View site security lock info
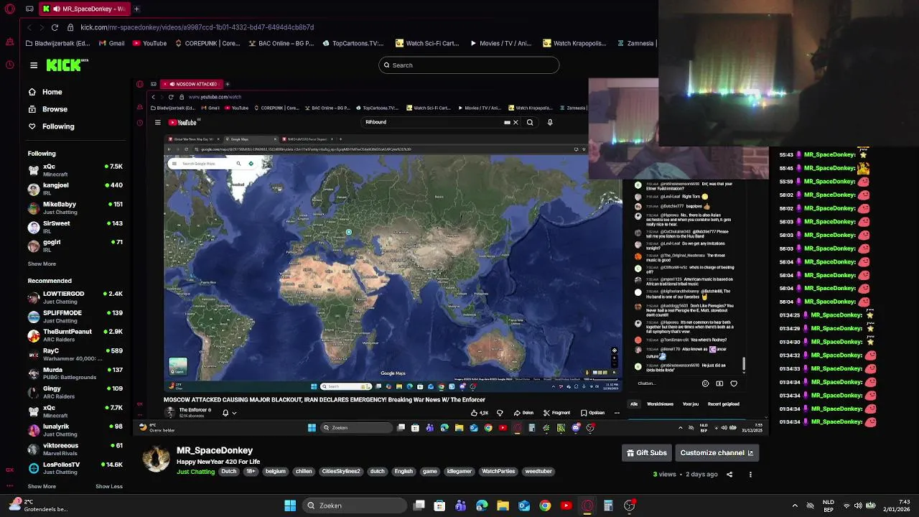This screenshot has width=919, height=517. point(70,27)
